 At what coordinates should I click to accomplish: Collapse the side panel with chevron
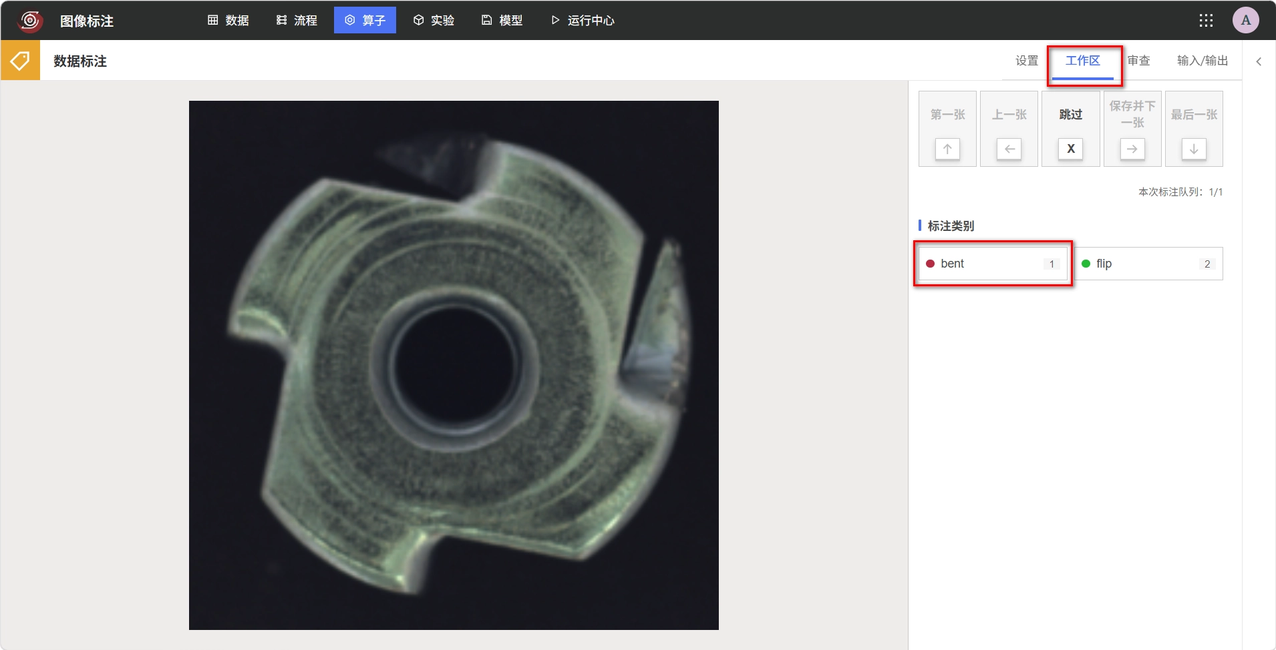tap(1259, 61)
